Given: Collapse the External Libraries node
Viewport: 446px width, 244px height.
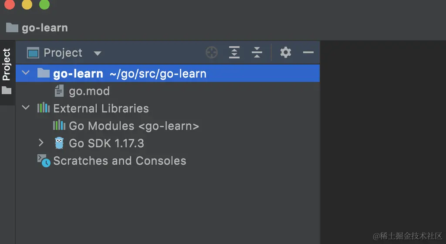Looking at the screenshot, I should (x=26, y=108).
